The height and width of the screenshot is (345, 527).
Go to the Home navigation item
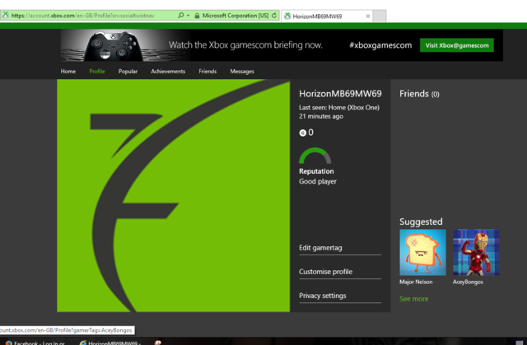point(68,72)
